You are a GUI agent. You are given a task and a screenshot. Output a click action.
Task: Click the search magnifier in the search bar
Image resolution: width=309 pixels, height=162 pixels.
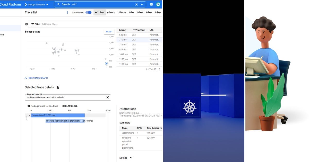(x=59, y=4)
